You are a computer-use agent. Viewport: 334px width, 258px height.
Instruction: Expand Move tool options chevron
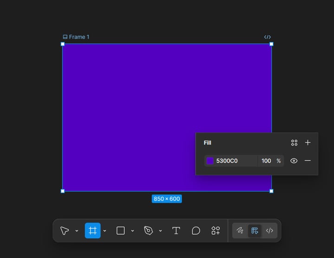click(x=77, y=231)
